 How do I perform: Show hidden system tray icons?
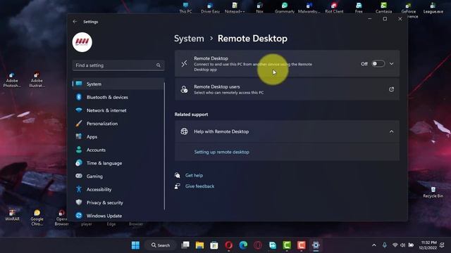click(374, 245)
